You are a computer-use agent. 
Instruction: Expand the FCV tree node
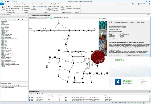[x=1, y=44]
